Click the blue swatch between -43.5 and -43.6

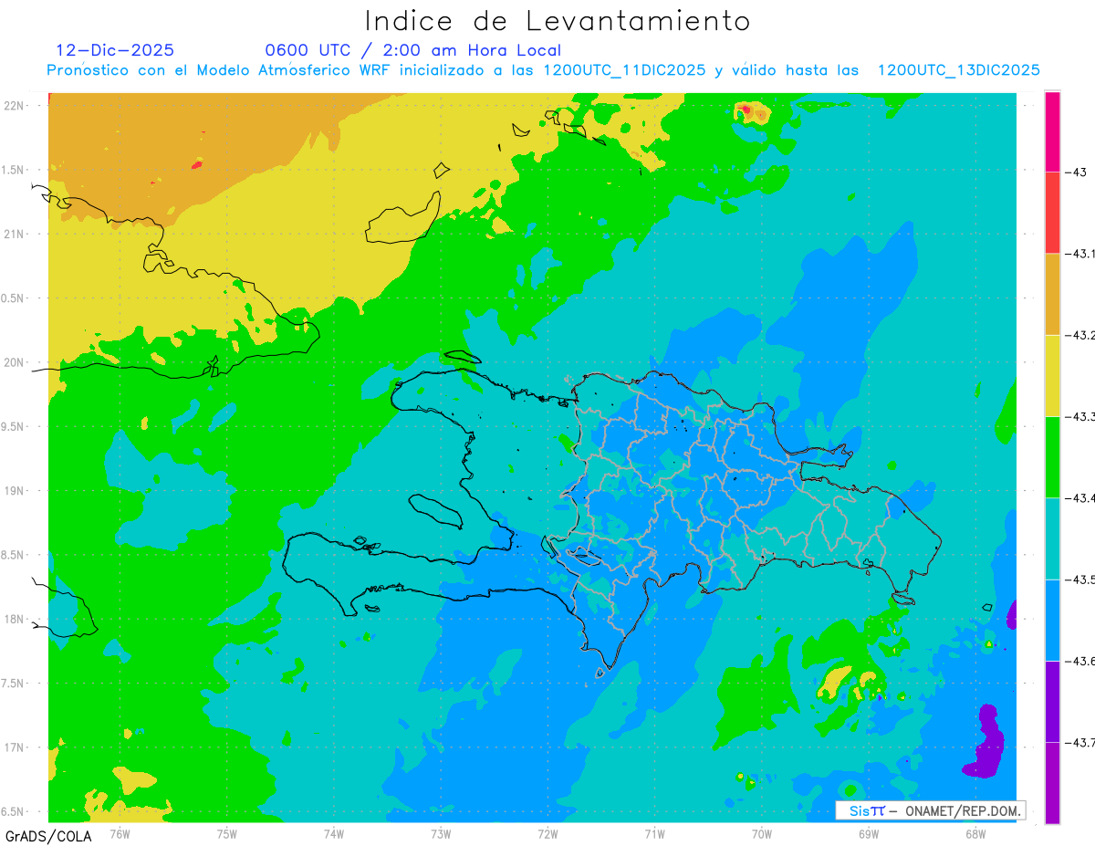click(1052, 620)
